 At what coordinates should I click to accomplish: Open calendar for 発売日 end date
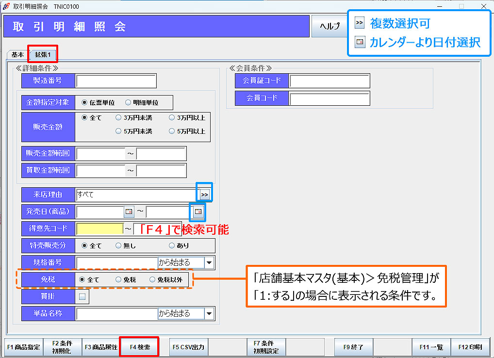pyautogui.click(x=198, y=212)
